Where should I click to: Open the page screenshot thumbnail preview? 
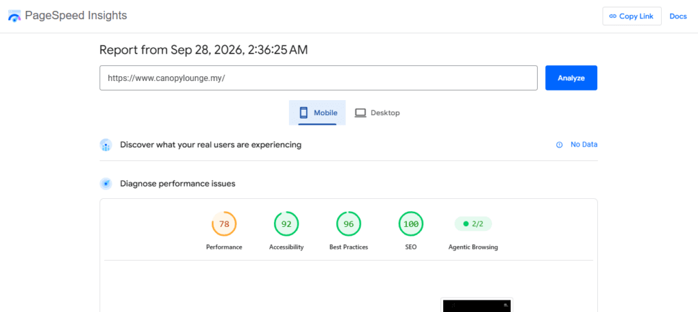coord(476,305)
